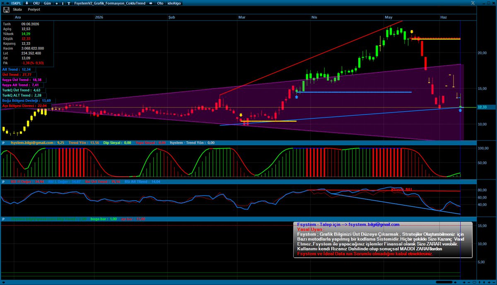497x285 pixels.
Task: Click the save floppy disk icon
Action: pos(6,10)
